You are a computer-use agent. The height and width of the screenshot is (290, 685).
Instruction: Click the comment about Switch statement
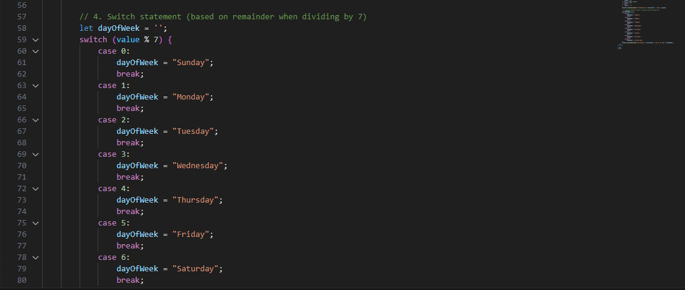point(223,17)
